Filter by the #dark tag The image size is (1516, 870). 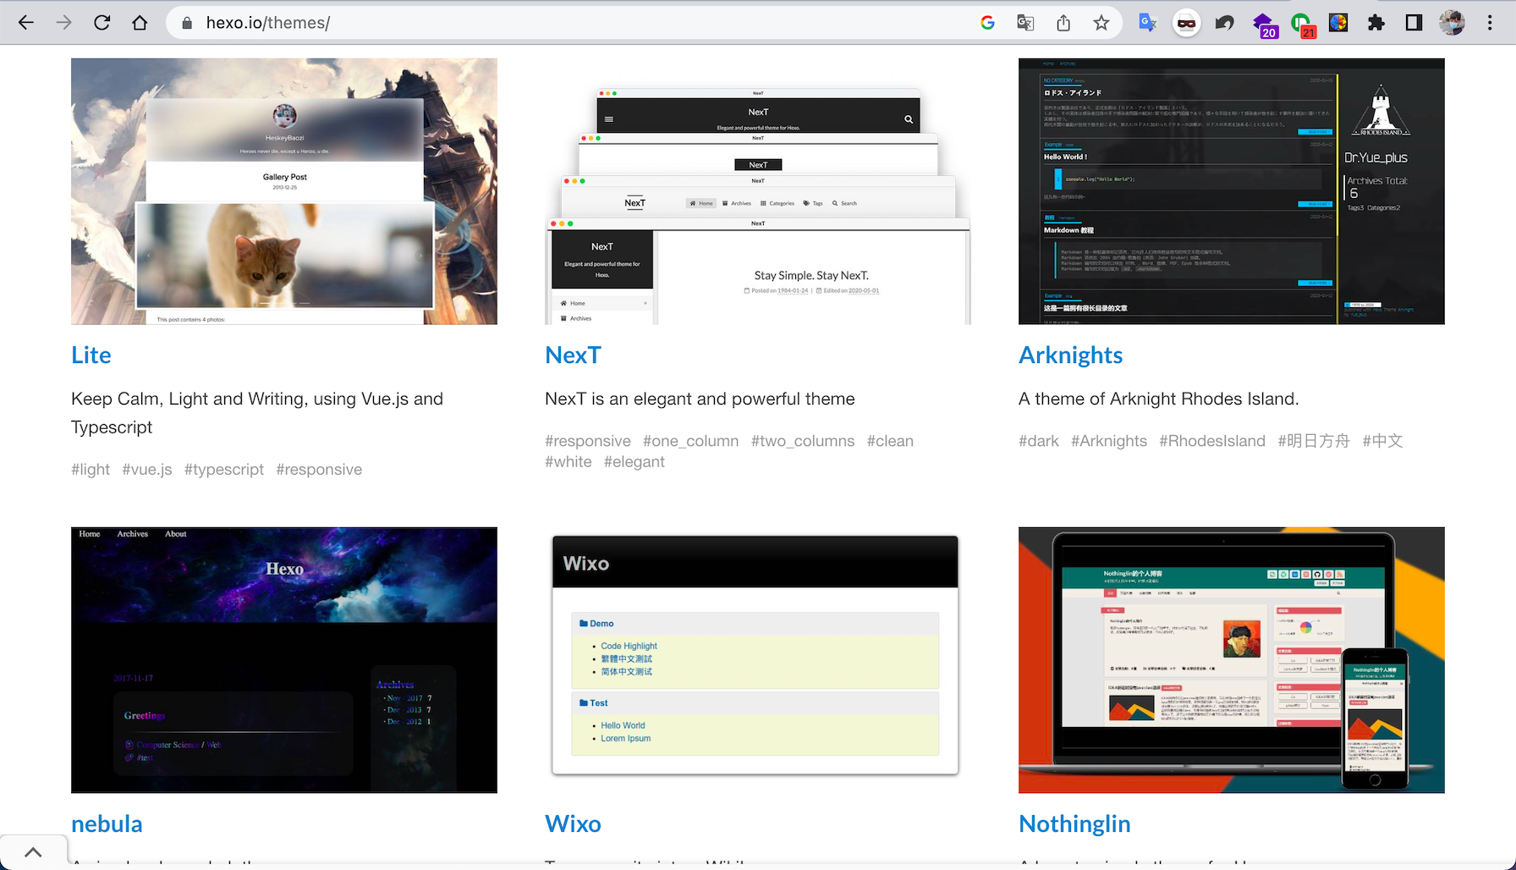coord(1039,441)
